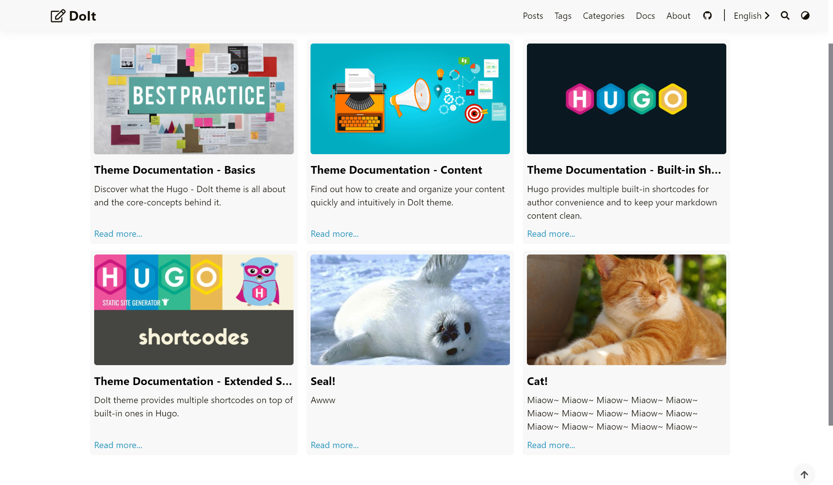
Task: Click the Best Practice thumbnail image
Action: click(x=194, y=99)
